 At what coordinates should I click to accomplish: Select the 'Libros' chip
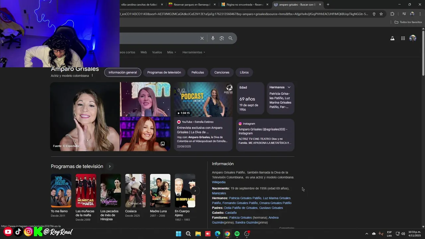pyautogui.click(x=244, y=72)
